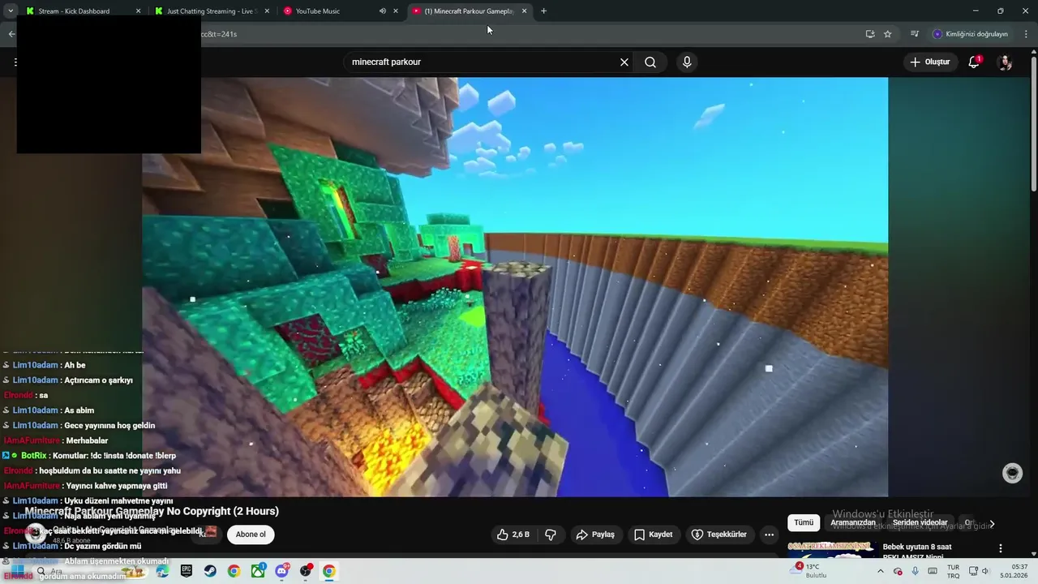
Task: Open Bebek uyutan 8 saat video title
Action: (917, 552)
